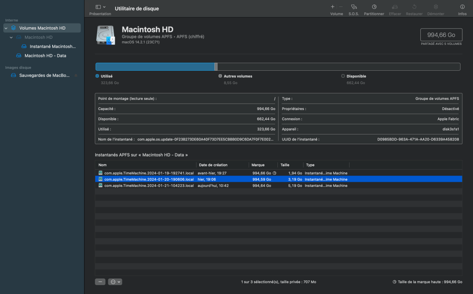Delete selected snapshot with minus button

tap(100, 282)
